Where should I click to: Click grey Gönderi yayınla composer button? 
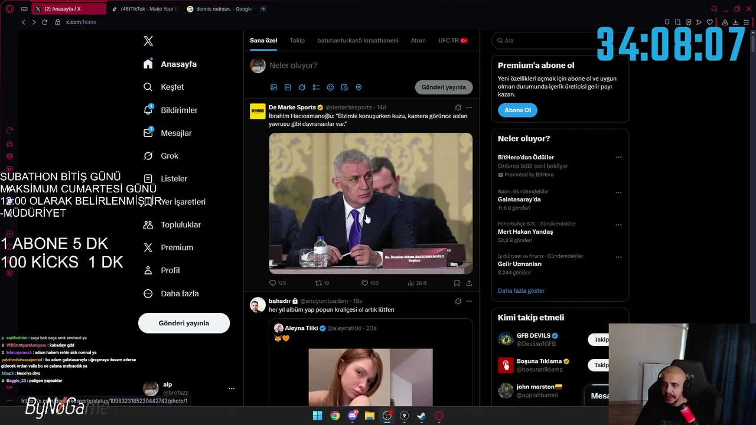pos(444,87)
